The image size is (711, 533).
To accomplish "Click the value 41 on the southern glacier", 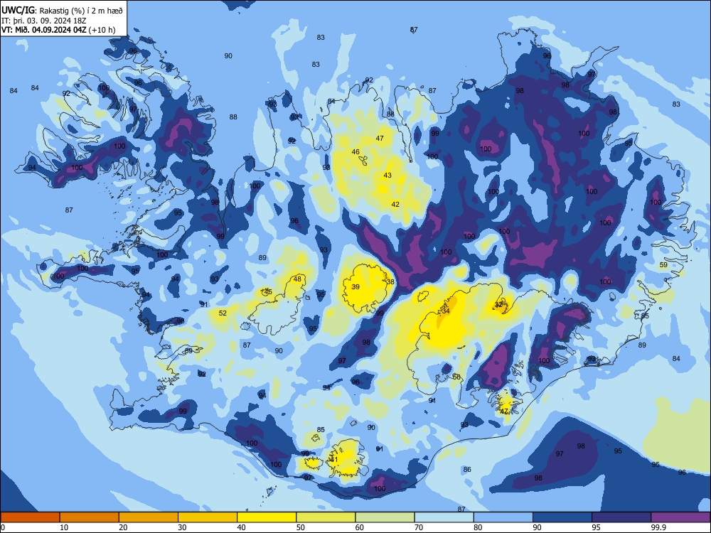I will (x=335, y=460).
